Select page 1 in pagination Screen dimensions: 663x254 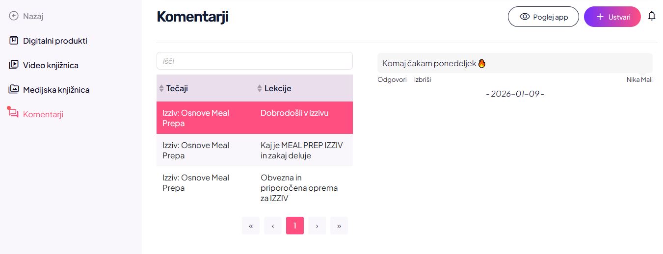pos(295,226)
